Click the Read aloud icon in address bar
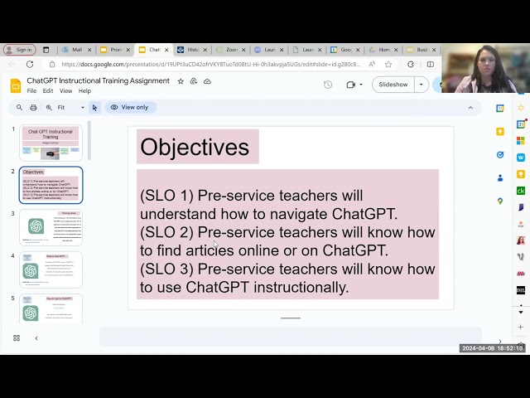Viewport: 530px width, 398px height. tap(372, 65)
